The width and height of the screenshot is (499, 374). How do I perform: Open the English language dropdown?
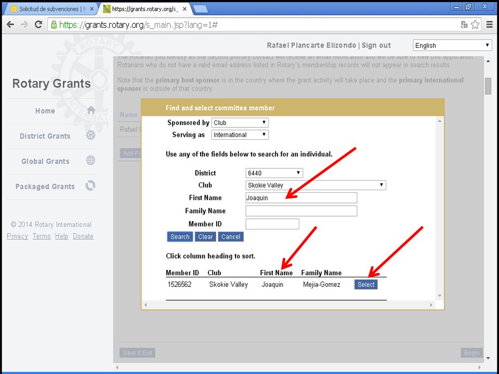point(452,45)
